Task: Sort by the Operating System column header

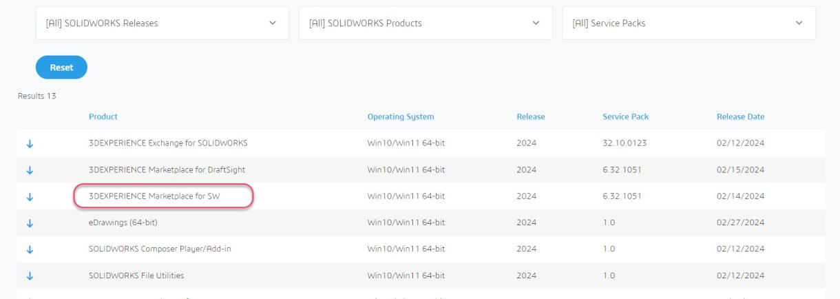Action: click(x=401, y=117)
